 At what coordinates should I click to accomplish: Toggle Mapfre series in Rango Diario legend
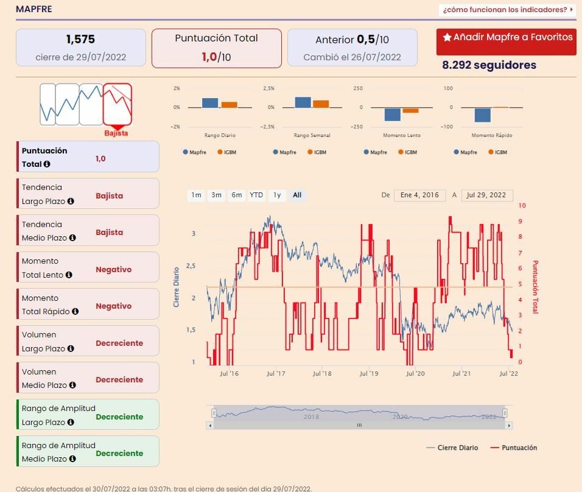pos(194,152)
